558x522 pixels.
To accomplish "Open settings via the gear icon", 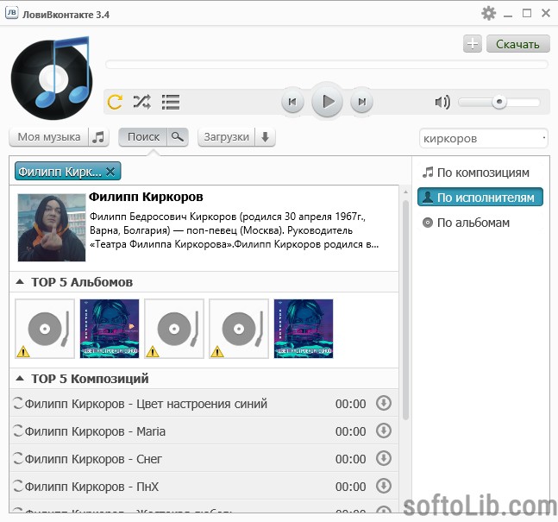I will (x=489, y=14).
